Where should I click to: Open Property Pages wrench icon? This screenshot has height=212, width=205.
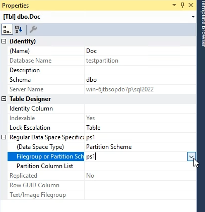point(33,29)
